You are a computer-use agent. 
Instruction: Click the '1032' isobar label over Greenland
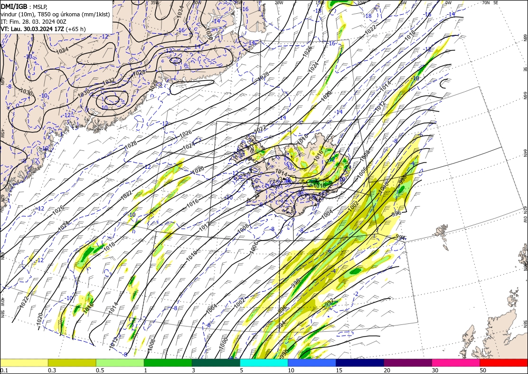[x=108, y=81]
